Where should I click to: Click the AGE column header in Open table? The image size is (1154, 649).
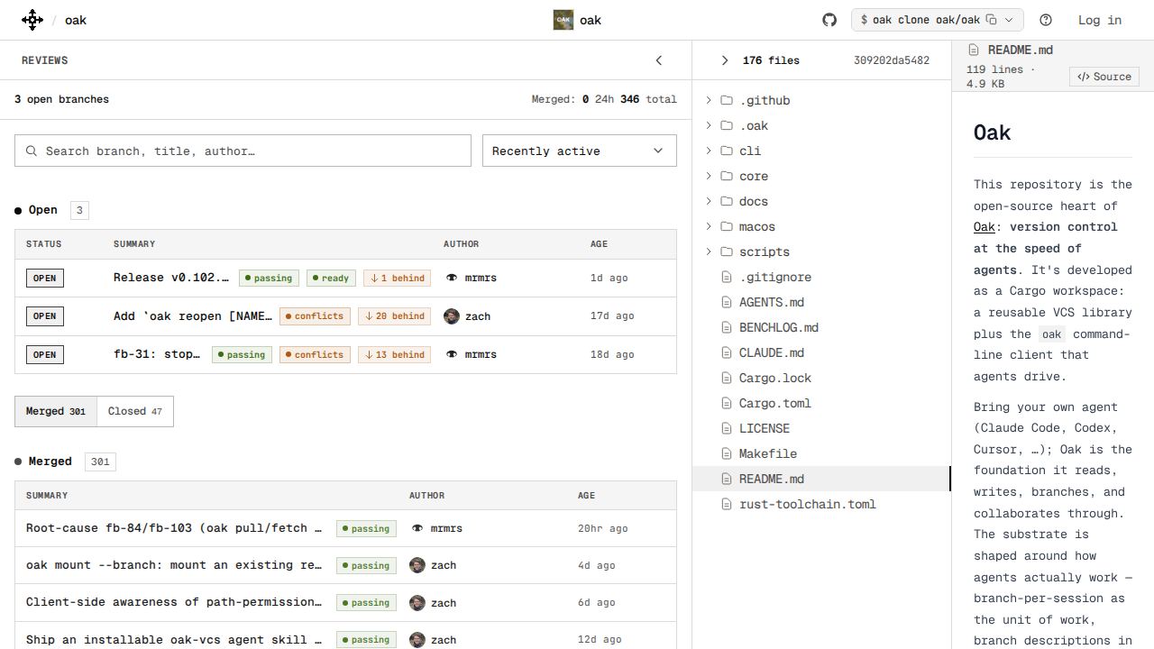coord(599,244)
